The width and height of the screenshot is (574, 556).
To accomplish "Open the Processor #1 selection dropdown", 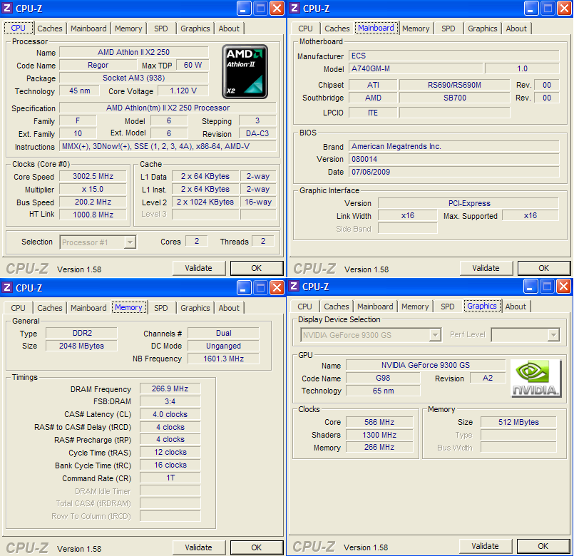I will pos(130,242).
